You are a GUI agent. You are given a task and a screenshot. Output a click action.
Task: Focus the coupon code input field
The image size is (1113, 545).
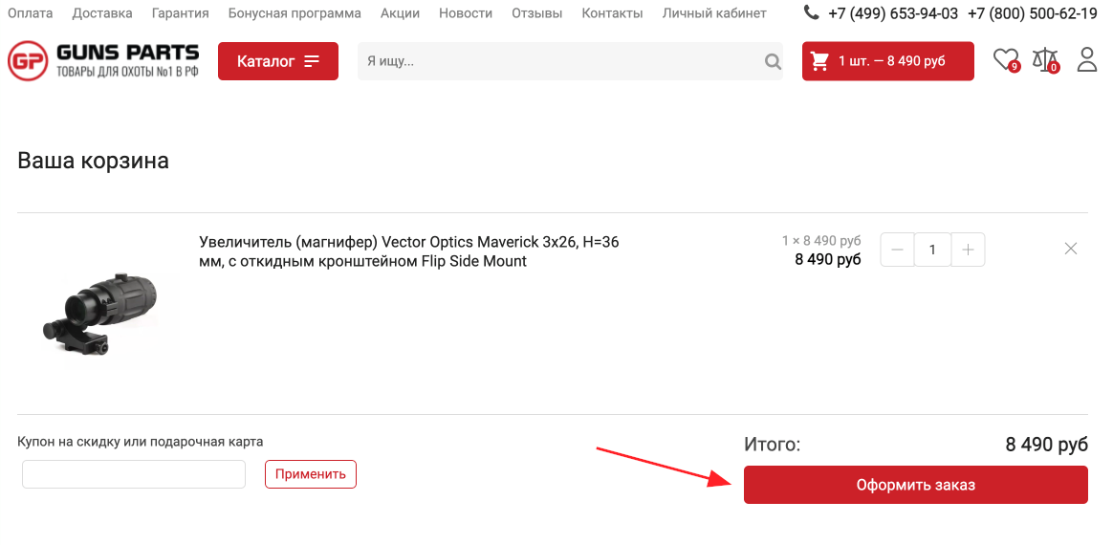tap(134, 474)
